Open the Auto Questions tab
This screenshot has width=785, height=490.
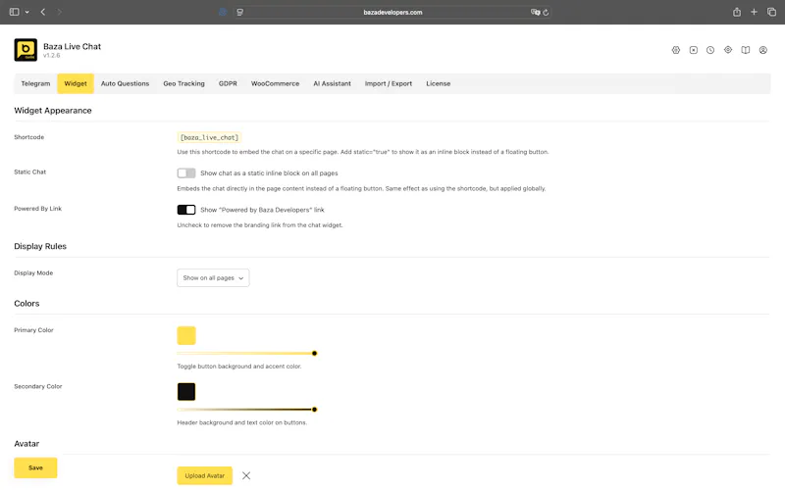pyautogui.click(x=126, y=83)
